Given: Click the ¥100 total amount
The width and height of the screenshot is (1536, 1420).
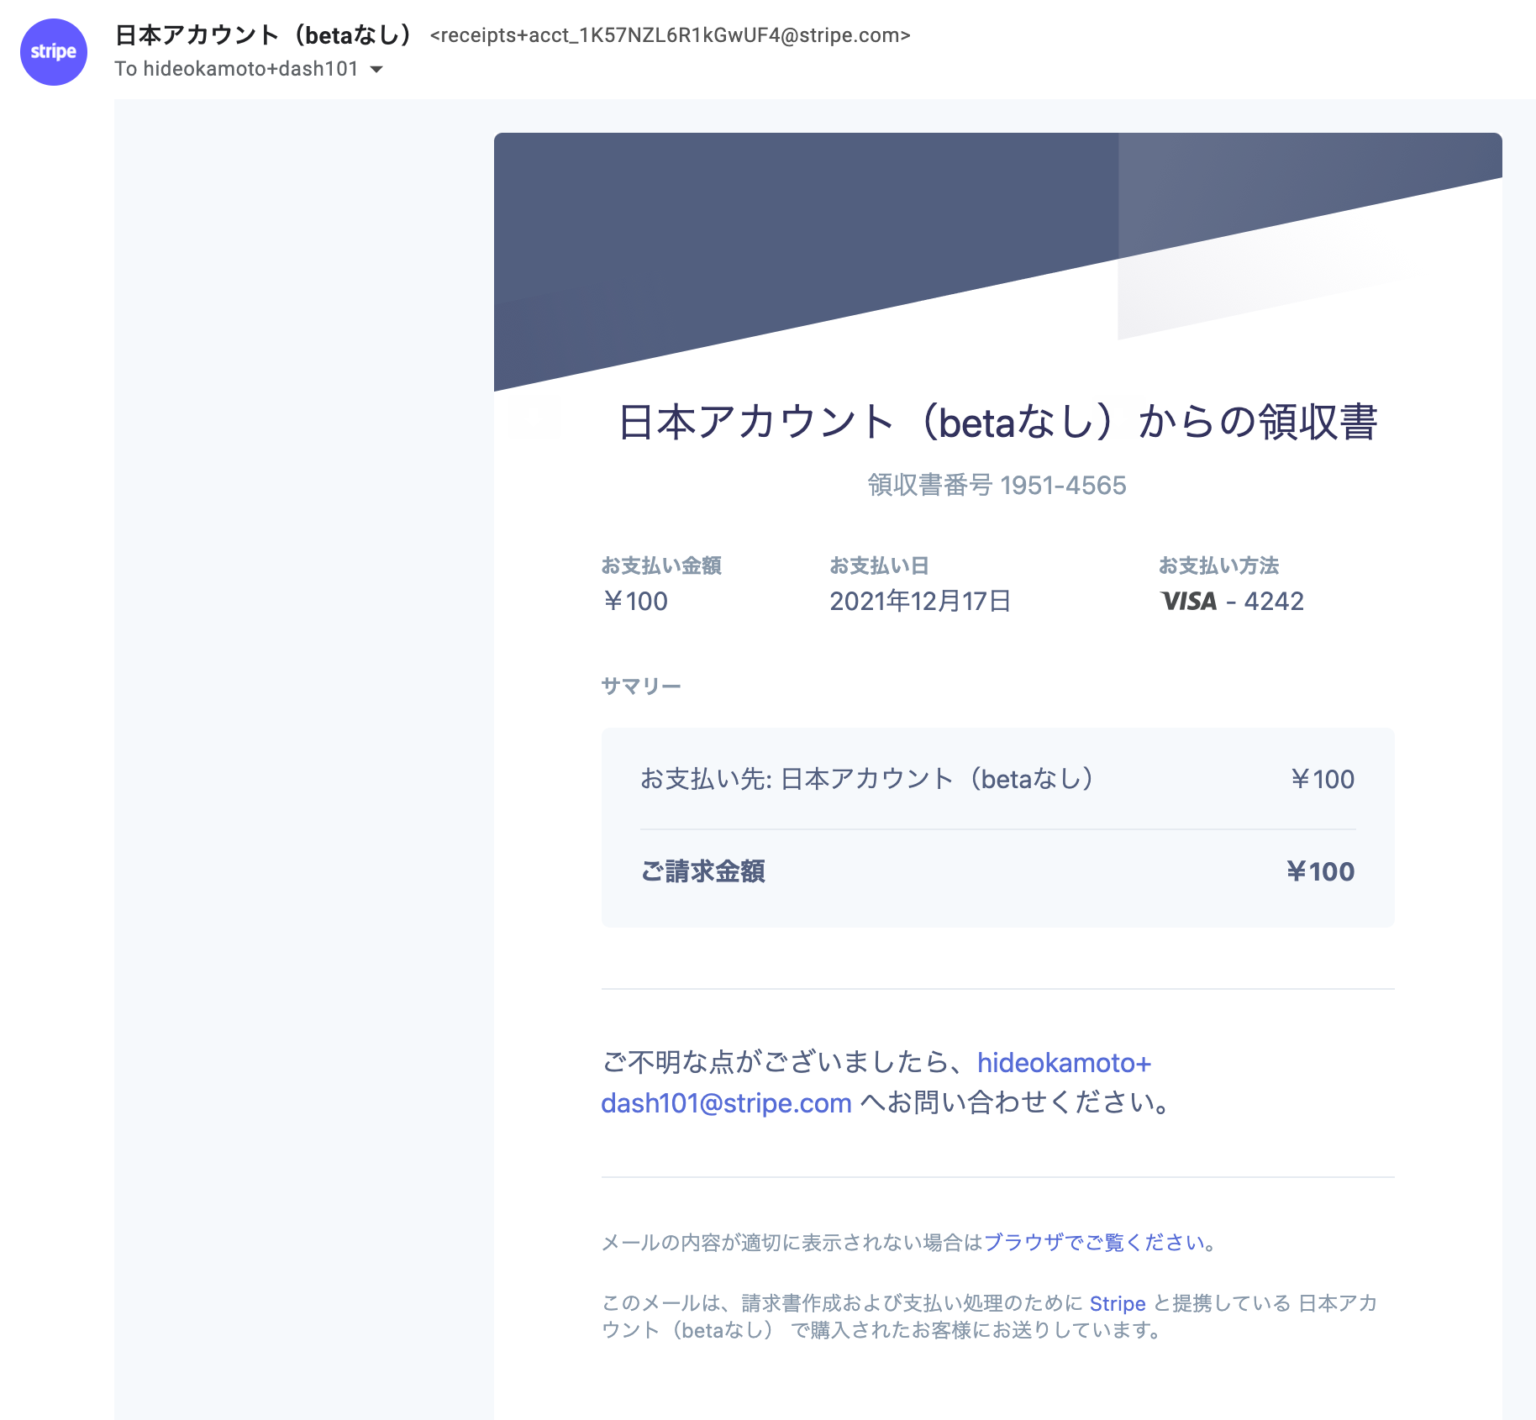Looking at the screenshot, I should (x=1322, y=871).
